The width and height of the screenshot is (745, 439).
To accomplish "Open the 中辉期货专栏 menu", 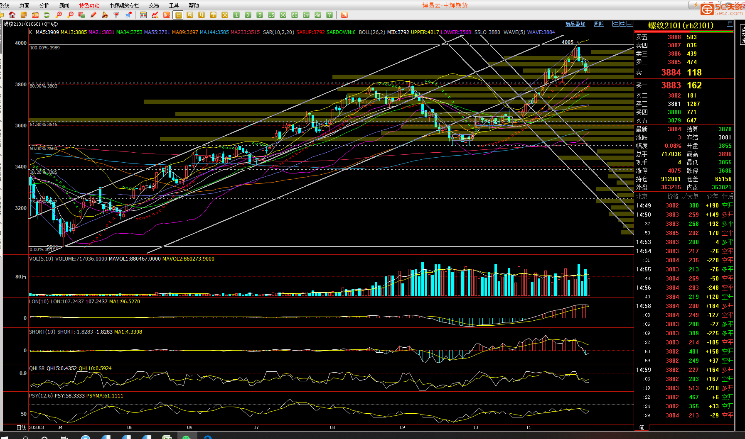I will click(124, 5).
